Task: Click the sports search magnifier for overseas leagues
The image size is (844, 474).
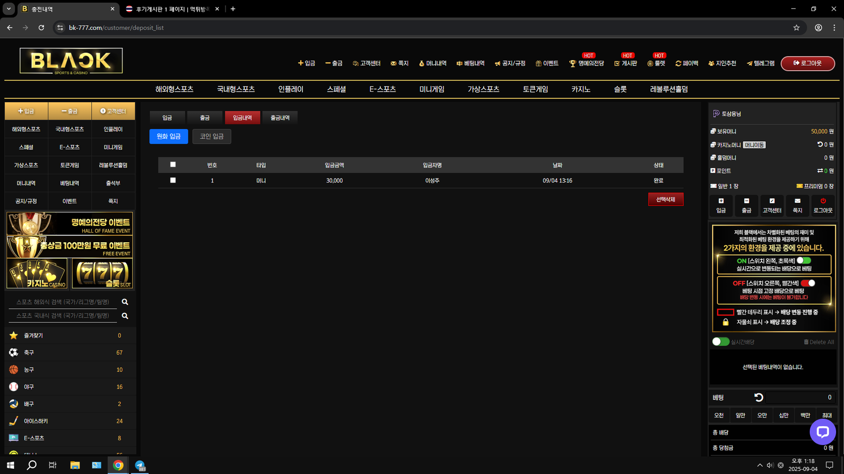Action: pyautogui.click(x=125, y=302)
